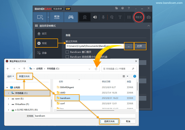Change view layout icon in dialog
185x130 pixels.
124,76
